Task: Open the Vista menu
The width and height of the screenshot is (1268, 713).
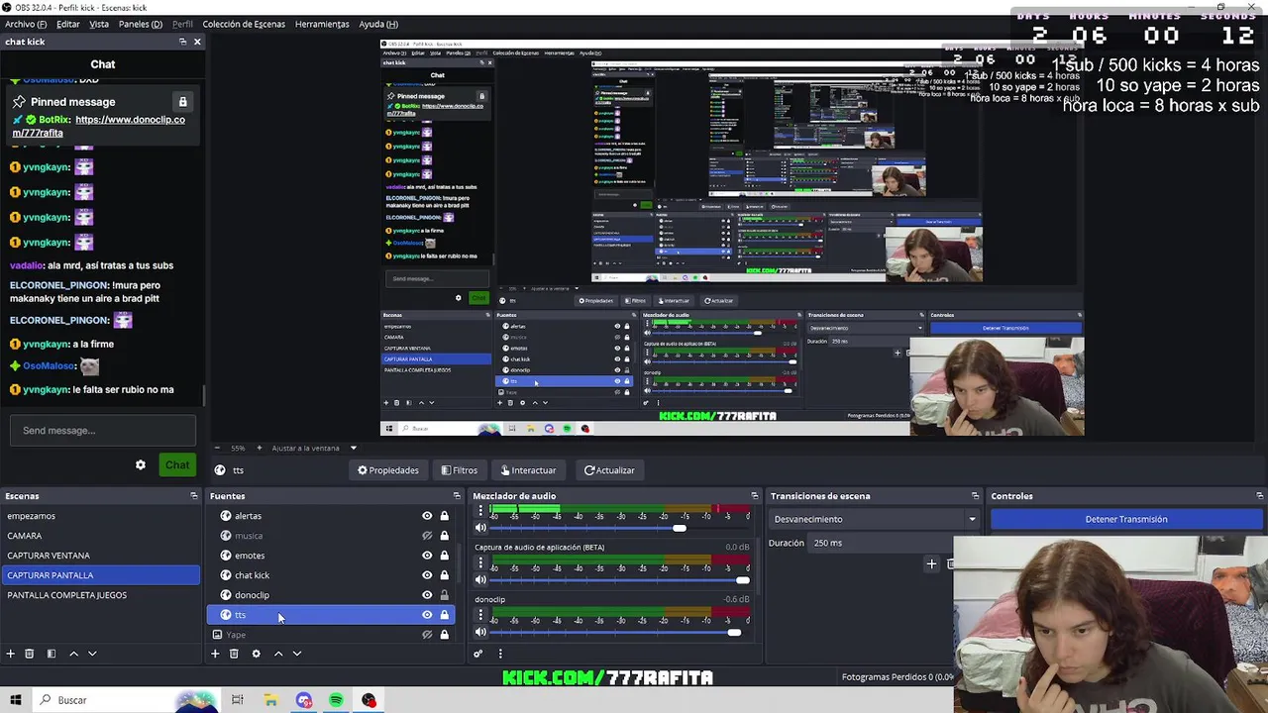Action: pos(99,24)
